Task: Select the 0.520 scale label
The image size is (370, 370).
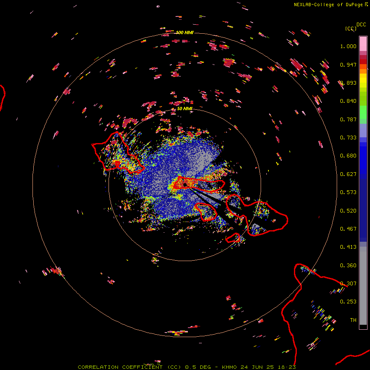Action: (x=348, y=211)
